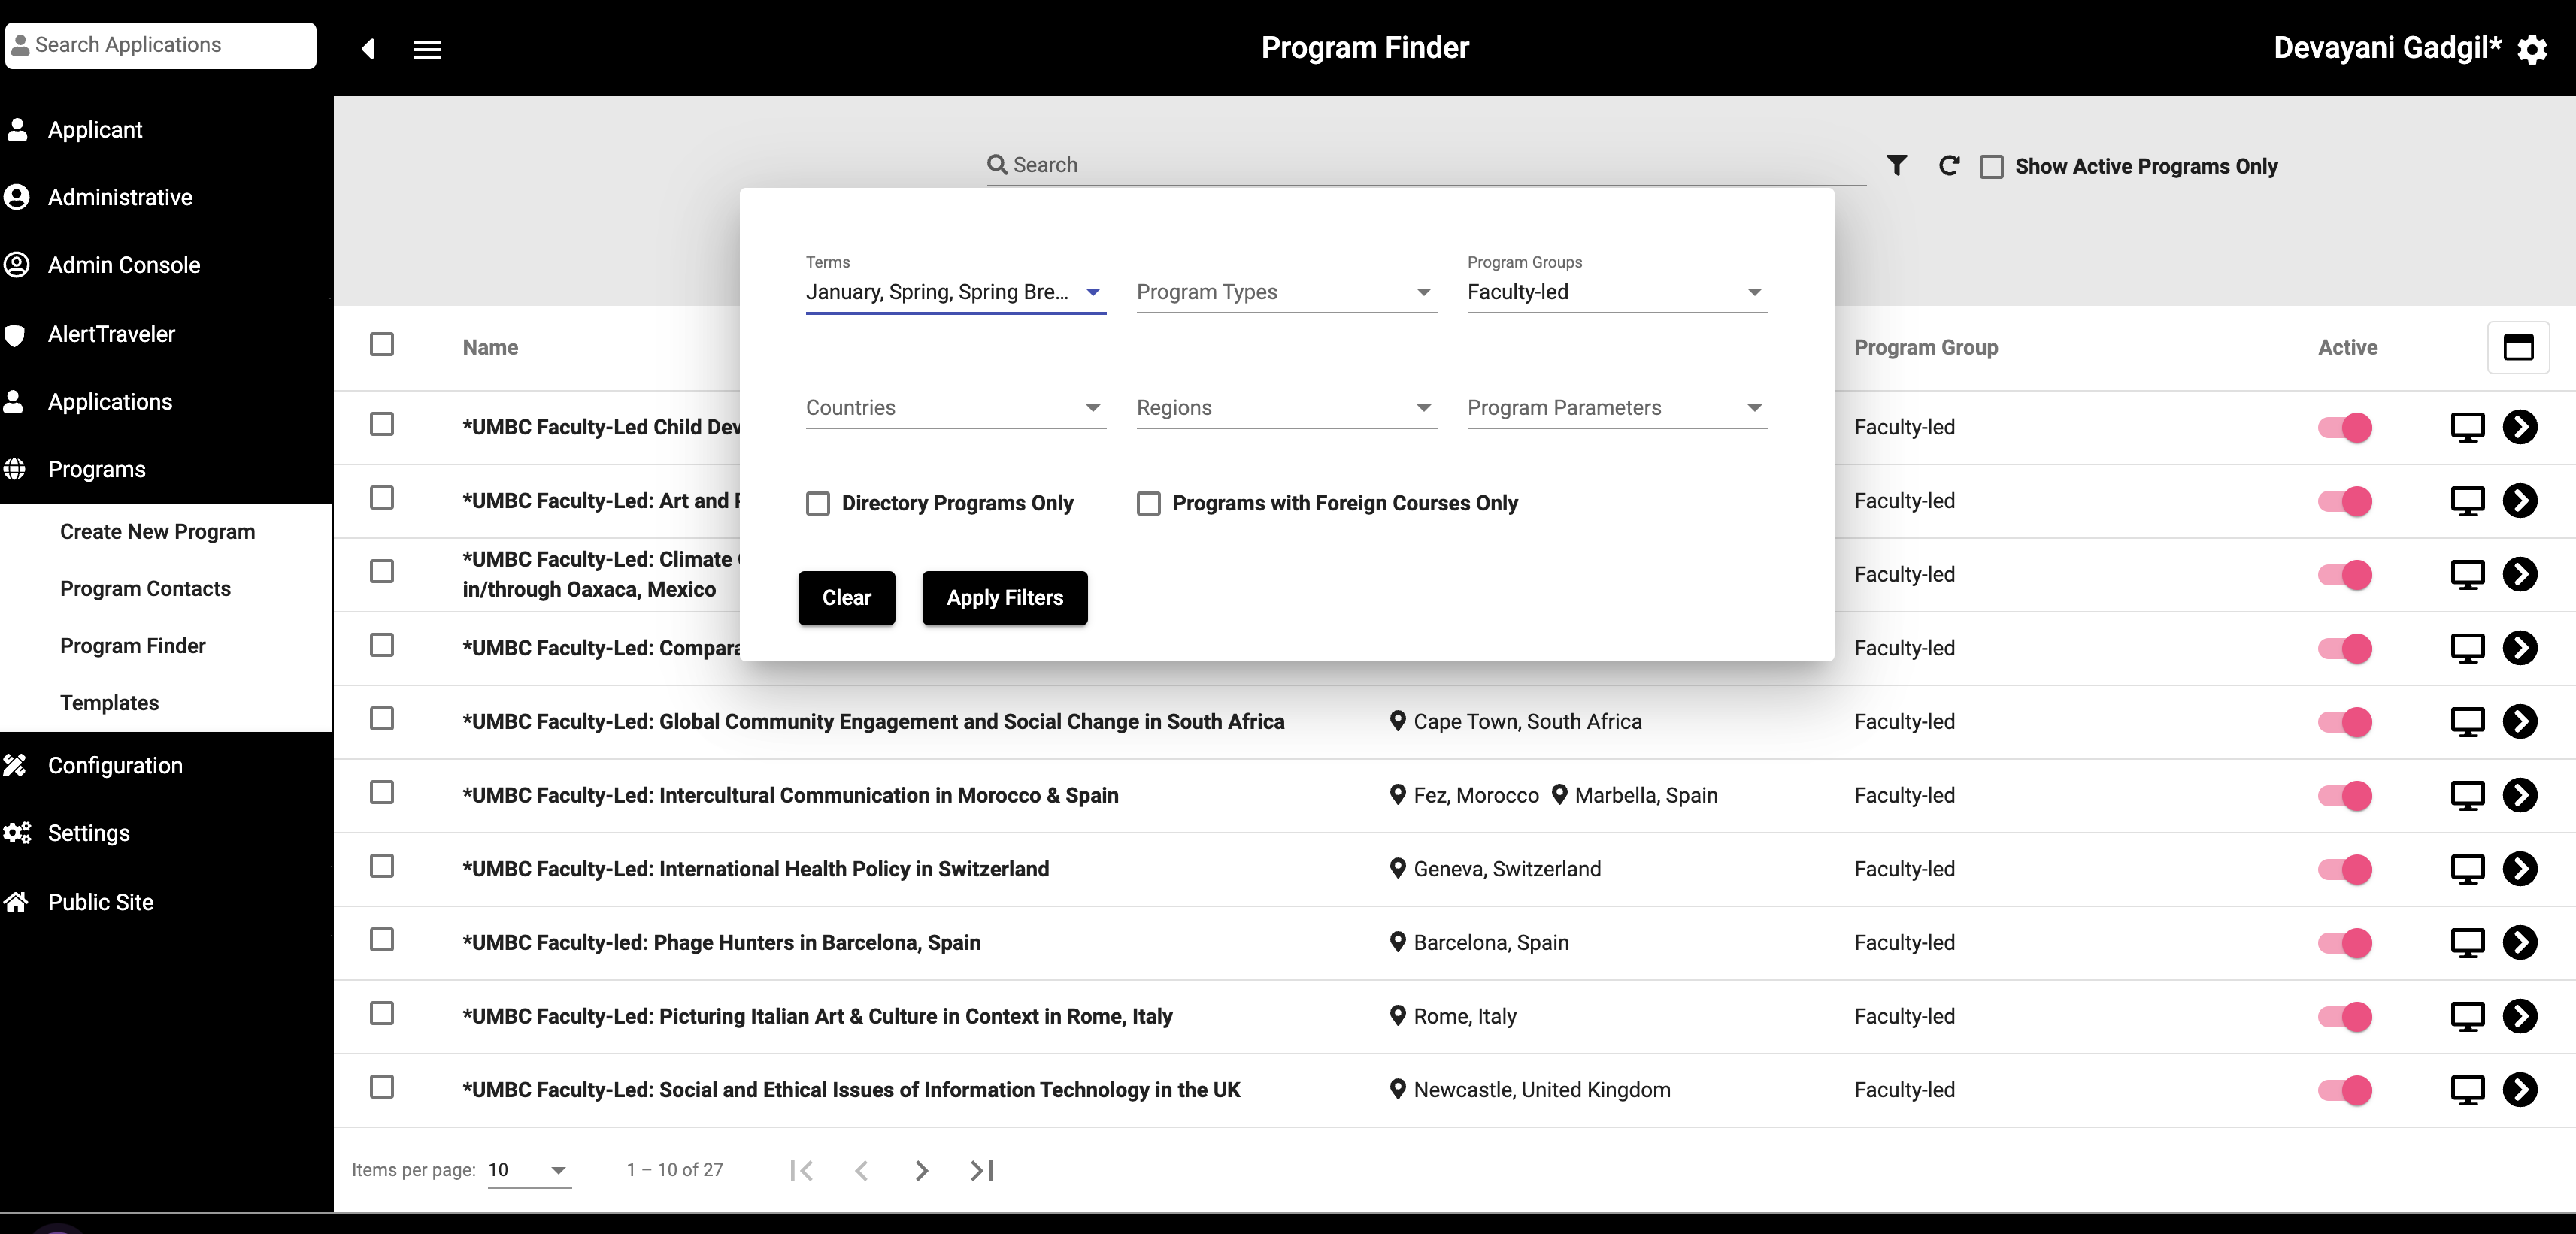Refresh the program list with the reload icon

(x=1948, y=165)
